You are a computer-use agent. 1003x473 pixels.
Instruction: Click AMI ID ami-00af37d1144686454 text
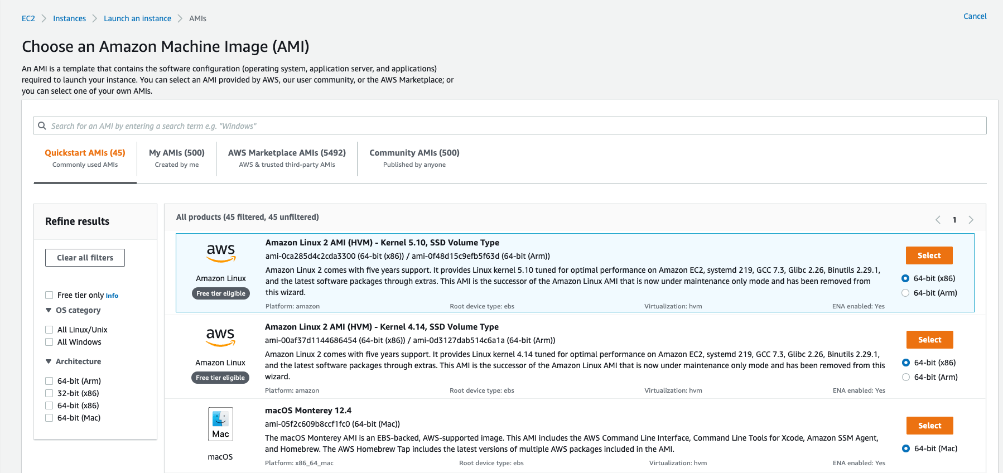(x=311, y=340)
